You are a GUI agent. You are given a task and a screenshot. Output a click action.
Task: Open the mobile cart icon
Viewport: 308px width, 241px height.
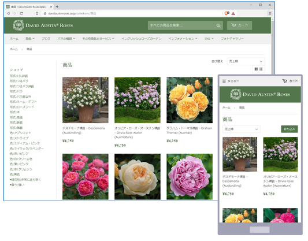click(x=285, y=81)
